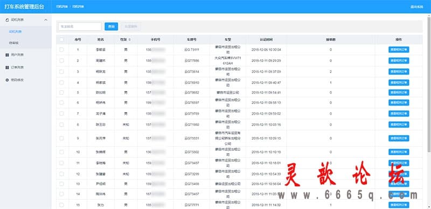Select the checkbox for row 4
The image size is (431, 209).
point(61,82)
